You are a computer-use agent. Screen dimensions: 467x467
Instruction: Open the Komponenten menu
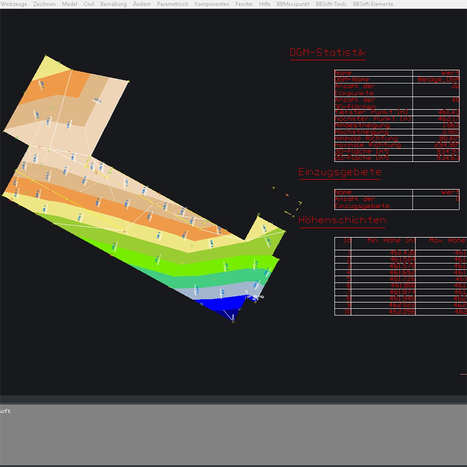212,4
